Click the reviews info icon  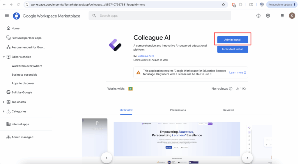[231, 89]
